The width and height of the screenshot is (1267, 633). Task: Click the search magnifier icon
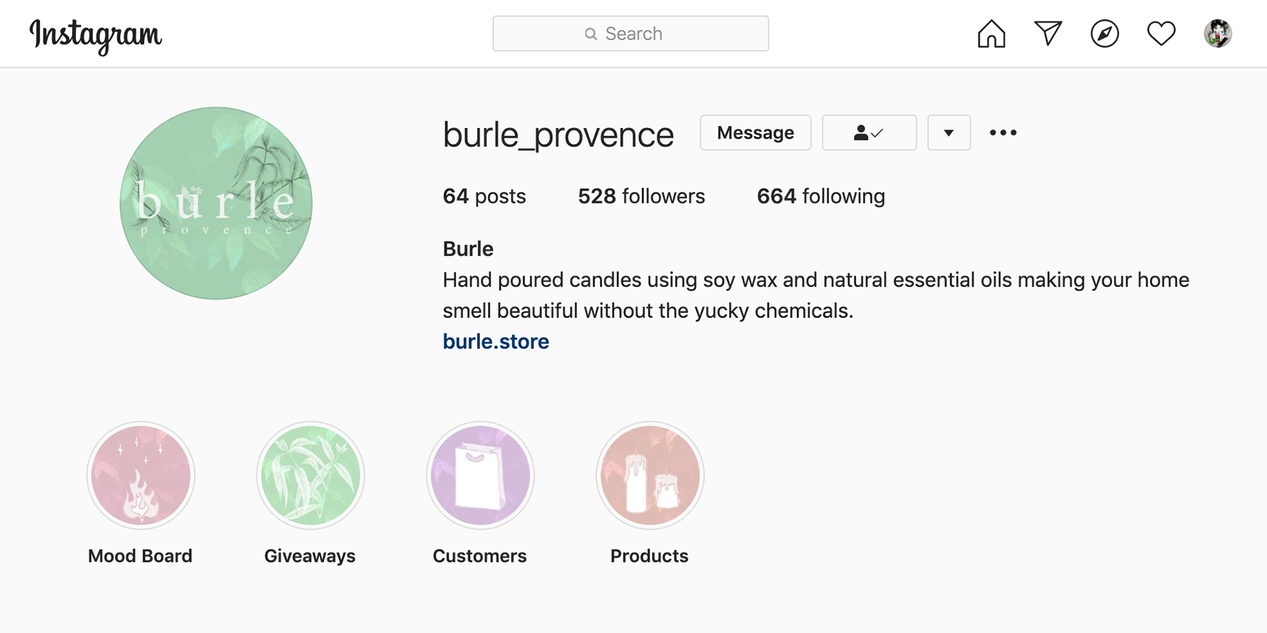tap(591, 34)
